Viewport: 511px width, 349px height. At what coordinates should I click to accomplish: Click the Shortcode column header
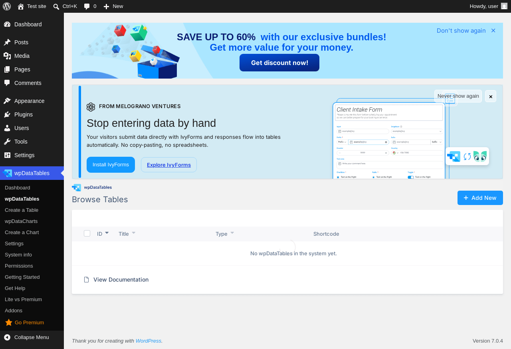[326, 234]
